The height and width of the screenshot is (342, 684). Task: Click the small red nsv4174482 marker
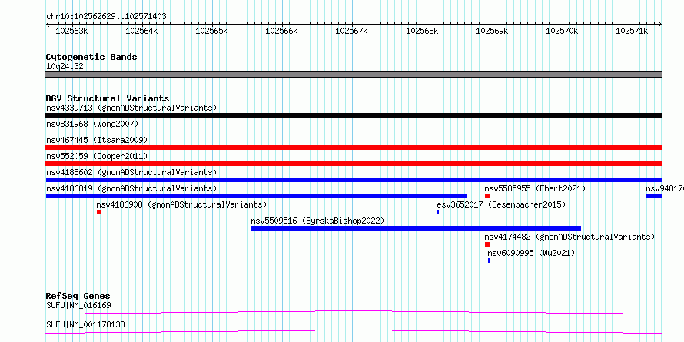pyautogui.click(x=487, y=244)
